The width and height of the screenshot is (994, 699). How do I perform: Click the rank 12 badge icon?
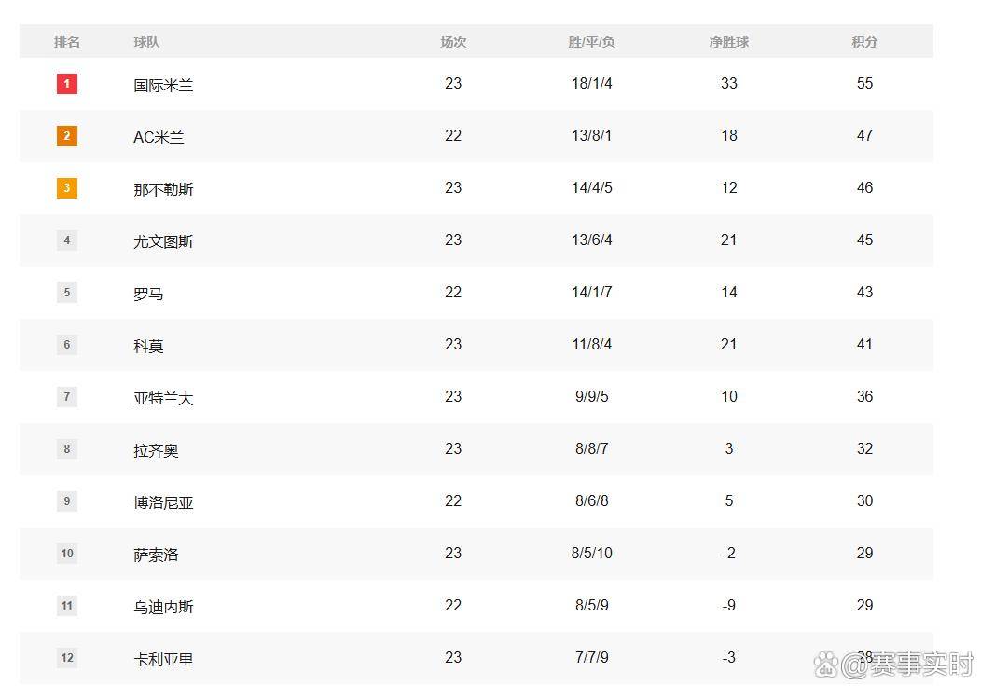(66, 658)
